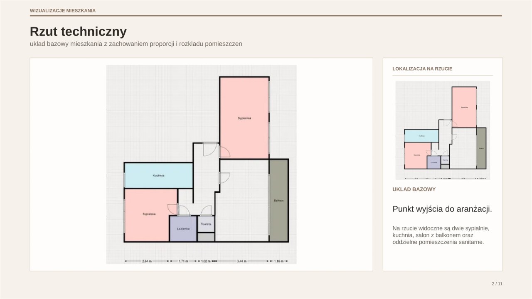532x299 pixels.
Task: Select the Łazienka room in main floor plan
Action: pos(183,229)
